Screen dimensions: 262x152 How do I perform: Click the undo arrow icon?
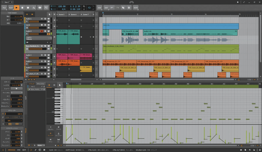tap(112, 8)
